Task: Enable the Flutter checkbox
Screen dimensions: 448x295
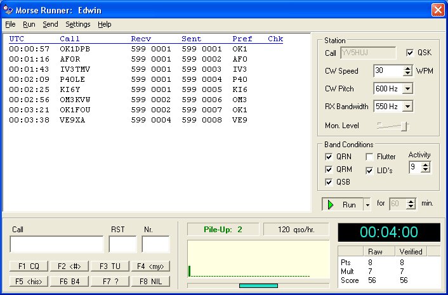Action: [x=369, y=157]
